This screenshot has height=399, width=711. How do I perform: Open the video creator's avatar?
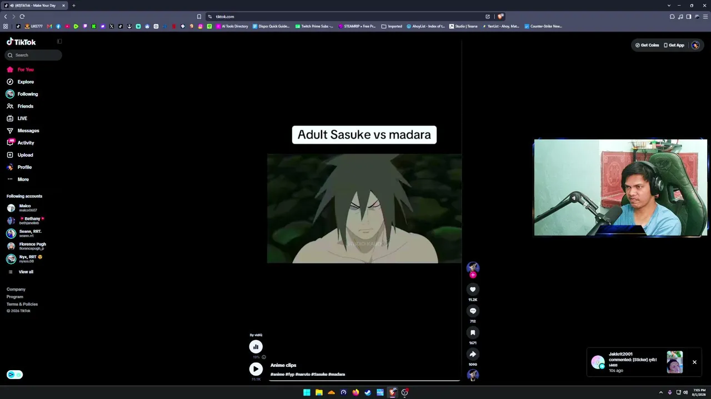point(473,268)
